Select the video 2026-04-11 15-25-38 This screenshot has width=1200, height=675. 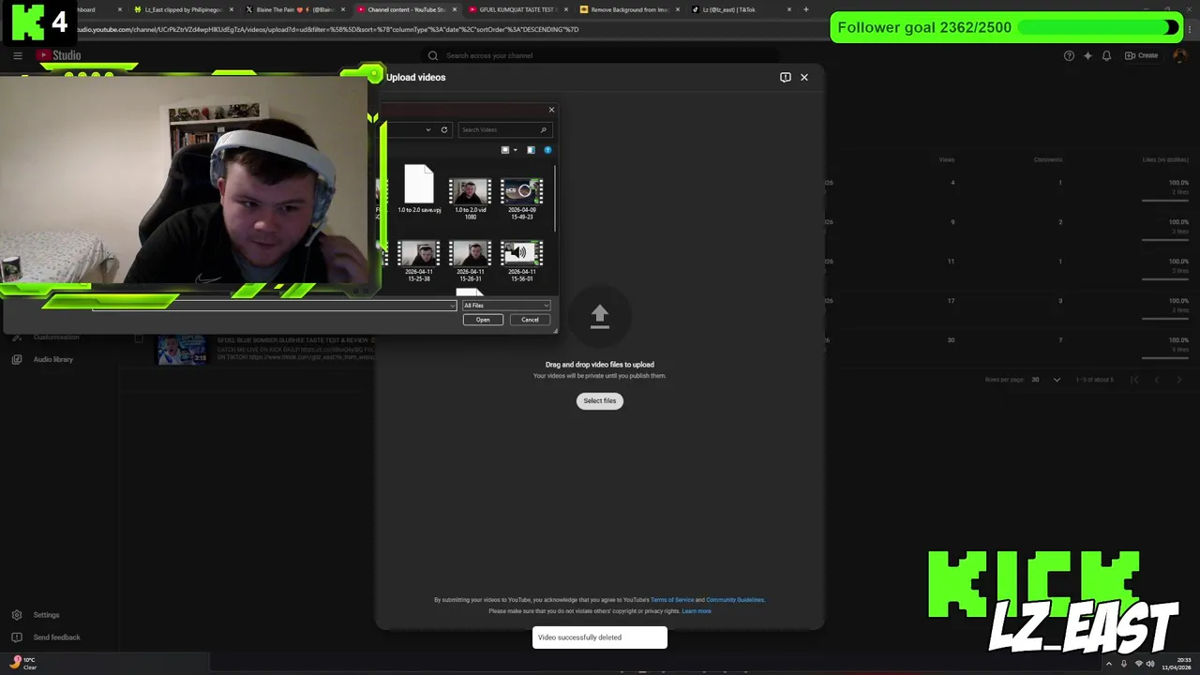tap(419, 262)
